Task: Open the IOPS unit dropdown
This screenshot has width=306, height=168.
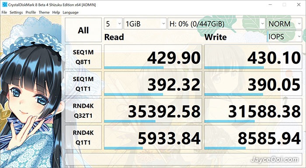Action: (x=284, y=37)
